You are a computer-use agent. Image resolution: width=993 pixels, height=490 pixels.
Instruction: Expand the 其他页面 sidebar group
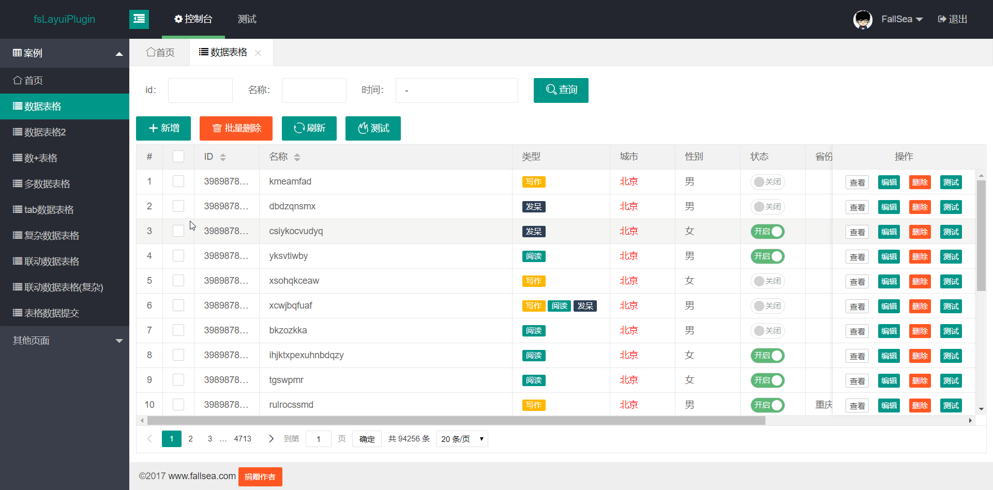pos(65,341)
